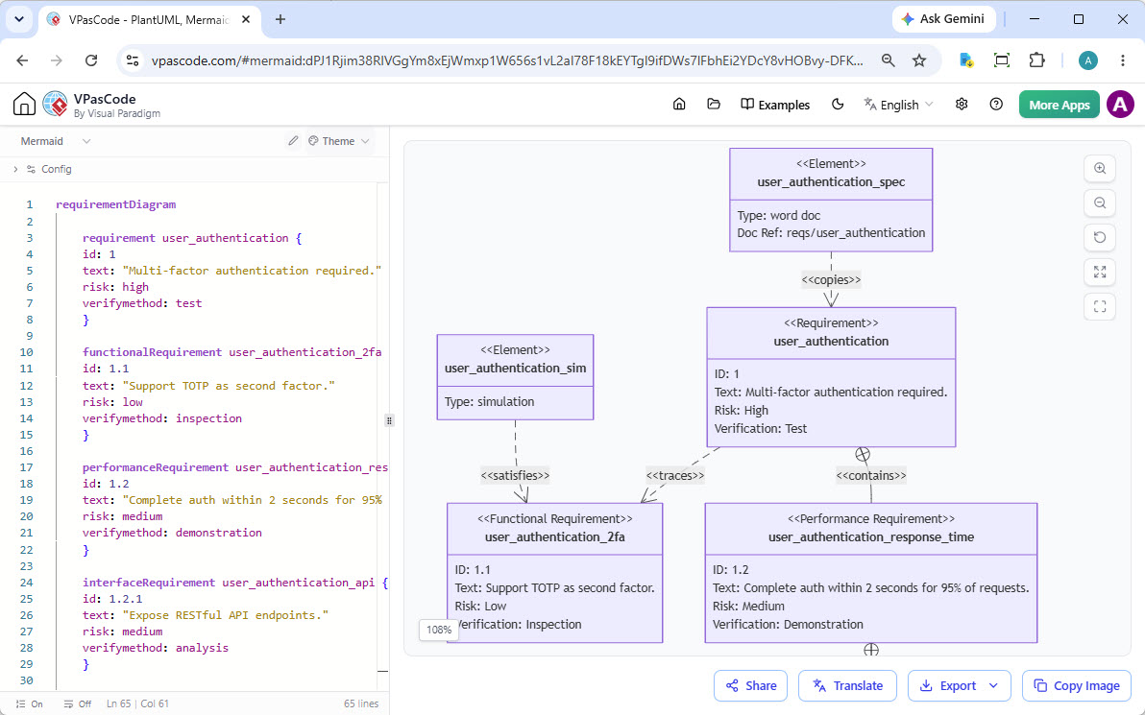
Task: Open the browser tab search dropdown
Action: click(x=19, y=19)
